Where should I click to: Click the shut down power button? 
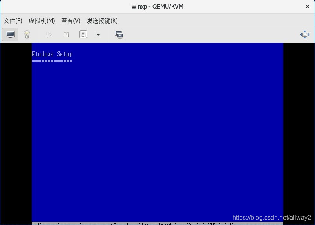pos(83,34)
